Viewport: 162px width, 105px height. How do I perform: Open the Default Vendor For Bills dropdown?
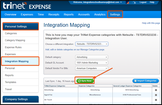92,68
